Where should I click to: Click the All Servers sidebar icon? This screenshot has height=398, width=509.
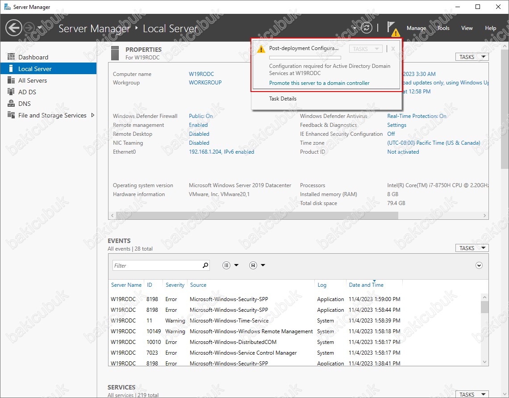pos(11,80)
